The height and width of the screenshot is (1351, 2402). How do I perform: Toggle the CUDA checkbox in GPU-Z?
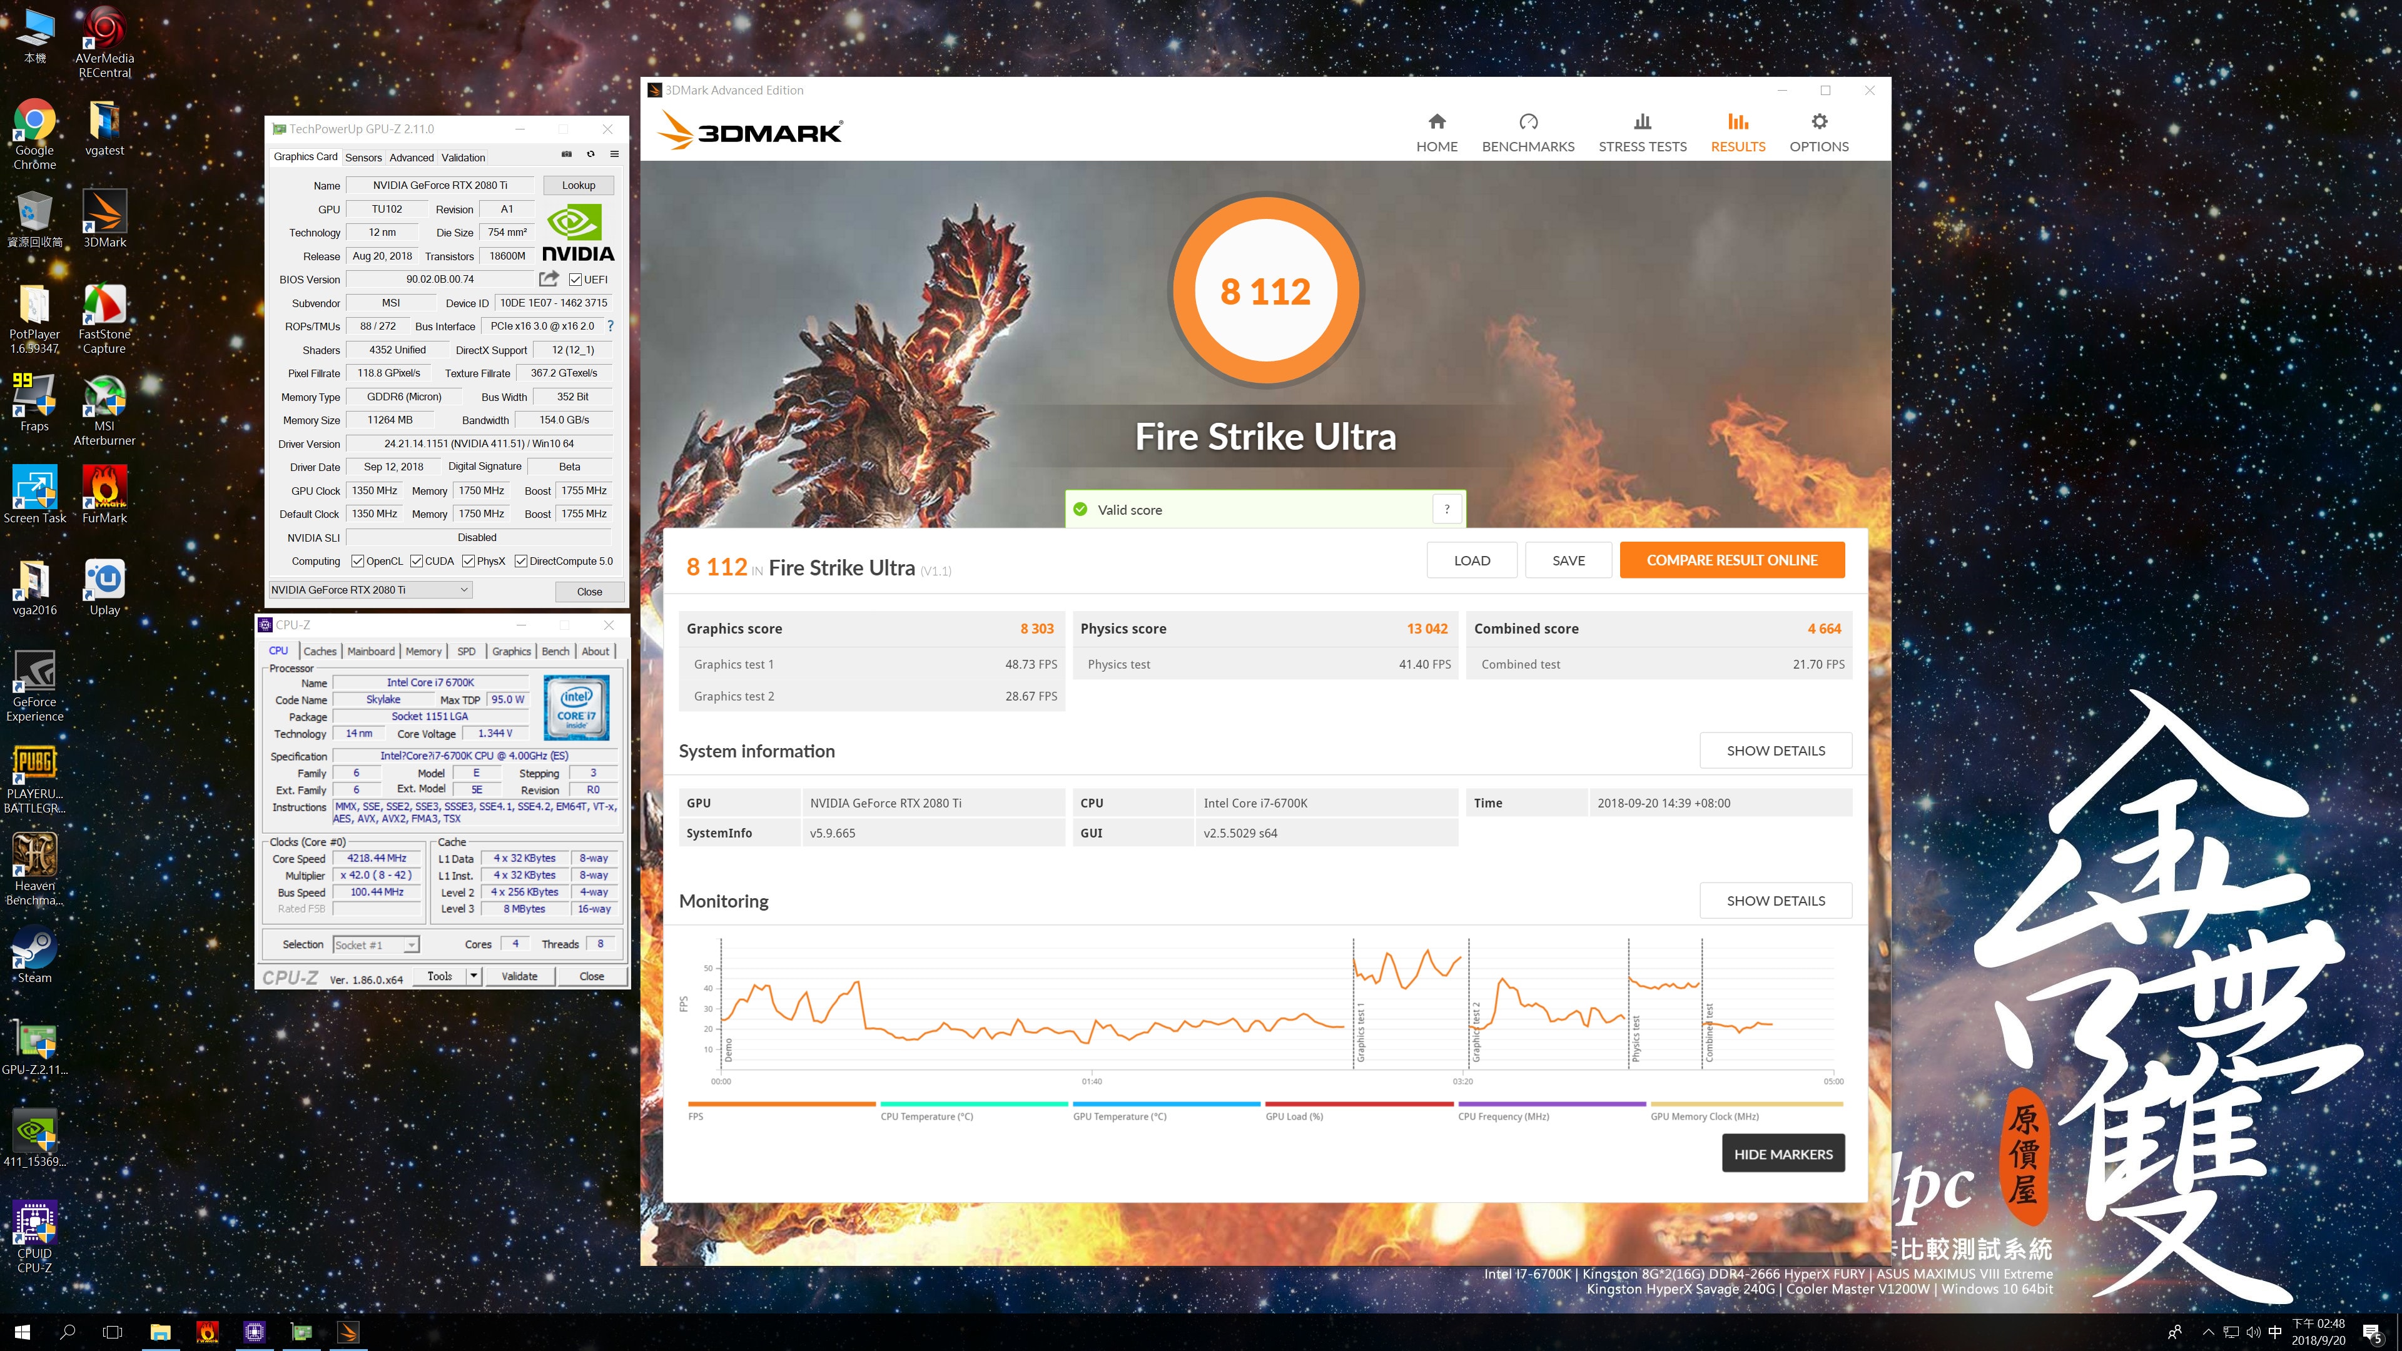[416, 561]
